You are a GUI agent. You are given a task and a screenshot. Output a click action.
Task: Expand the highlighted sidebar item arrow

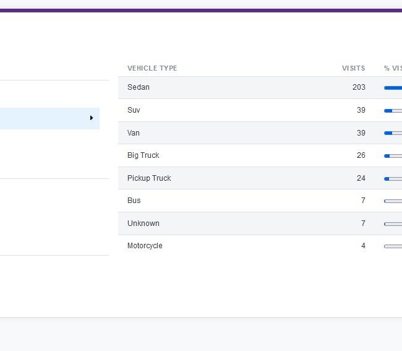92,118
